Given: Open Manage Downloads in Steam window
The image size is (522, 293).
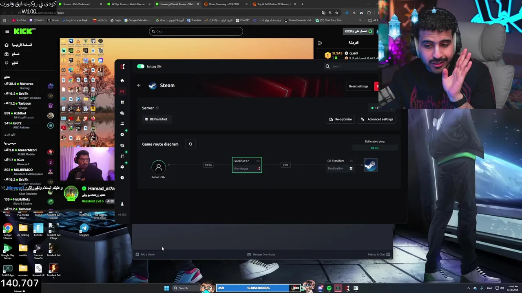Looking at the screenshot, I should 261,254.
